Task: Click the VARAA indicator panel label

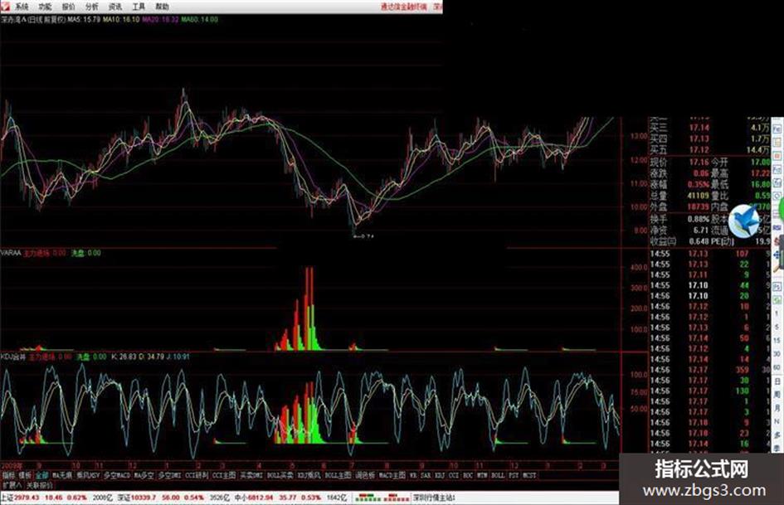Action: click(x=11, y=253)
